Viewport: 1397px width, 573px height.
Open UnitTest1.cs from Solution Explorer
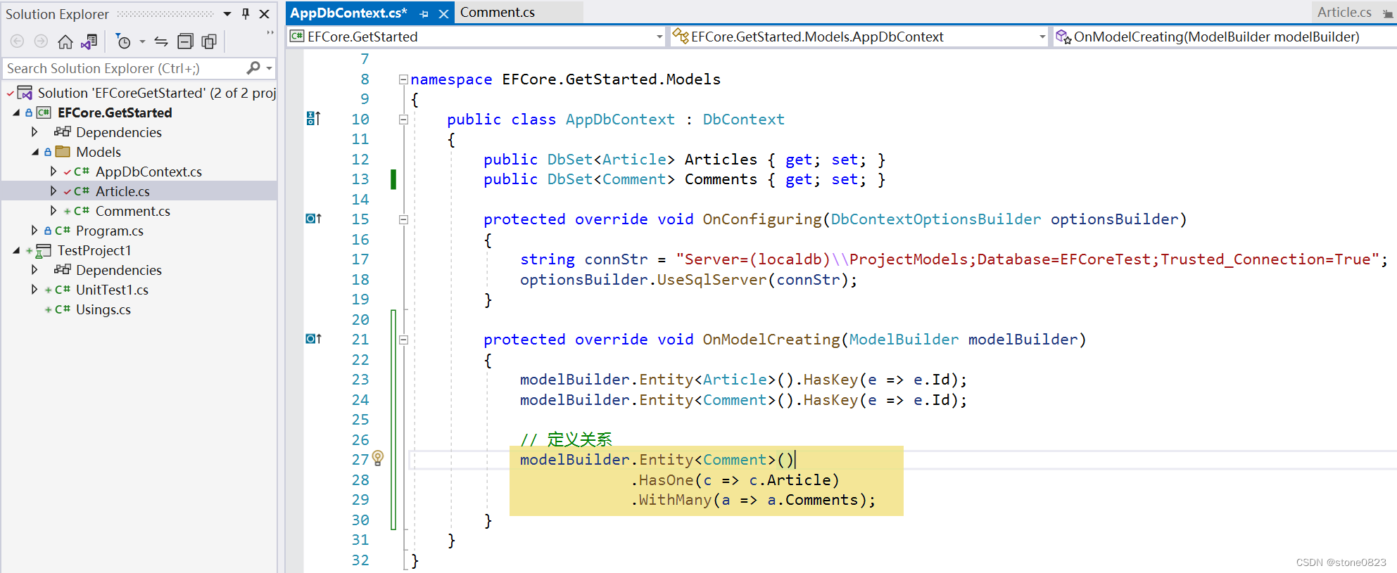tap(112, 290)
